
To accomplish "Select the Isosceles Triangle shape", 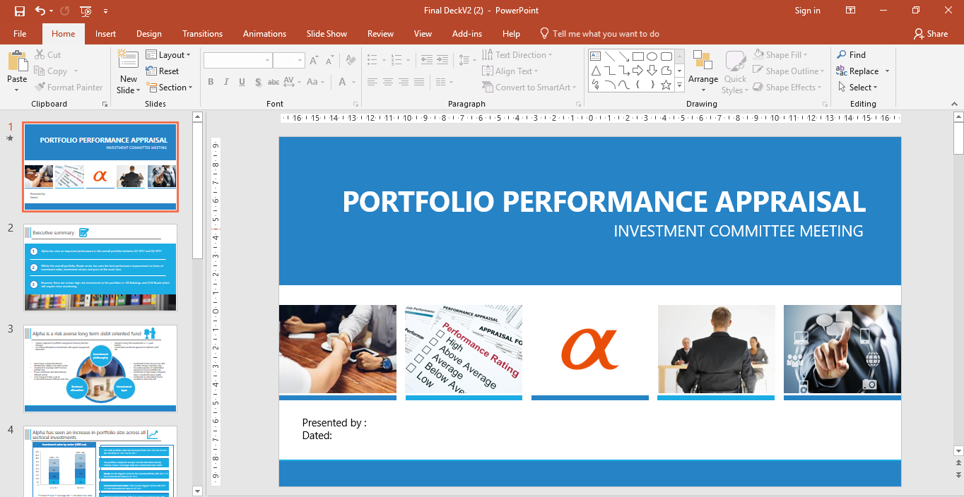I will [x=596, y=71].
